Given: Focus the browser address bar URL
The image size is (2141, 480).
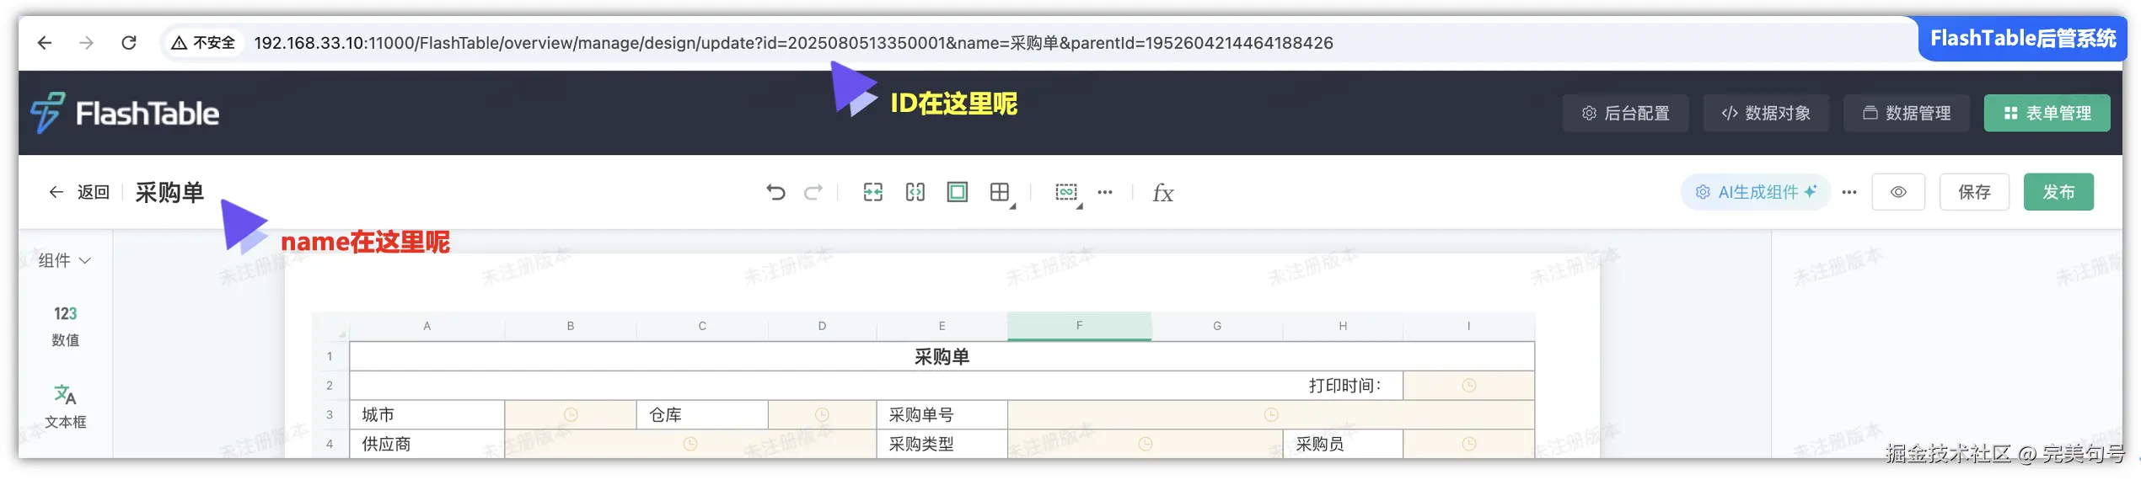Looking at the screenshot, I should [x=793, y=43].
